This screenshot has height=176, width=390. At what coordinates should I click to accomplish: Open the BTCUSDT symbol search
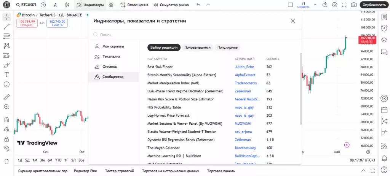click(26, 5)
